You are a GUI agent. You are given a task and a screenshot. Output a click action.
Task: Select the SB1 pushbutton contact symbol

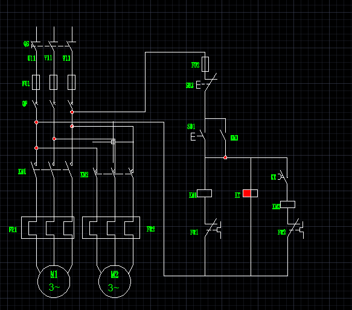click(198, 134)
